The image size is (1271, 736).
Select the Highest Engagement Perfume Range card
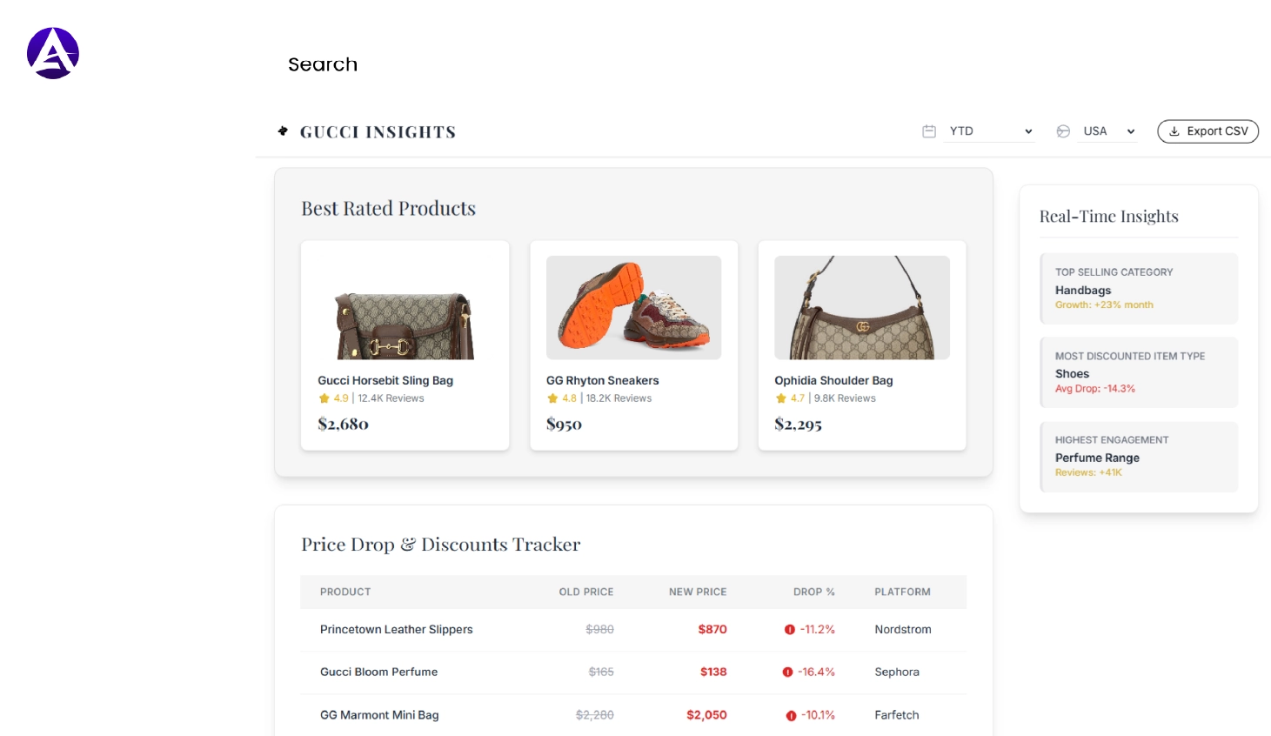[1139, 457]
